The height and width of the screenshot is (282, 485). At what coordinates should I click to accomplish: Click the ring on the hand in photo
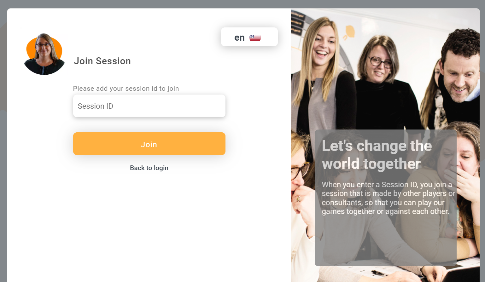298,199
